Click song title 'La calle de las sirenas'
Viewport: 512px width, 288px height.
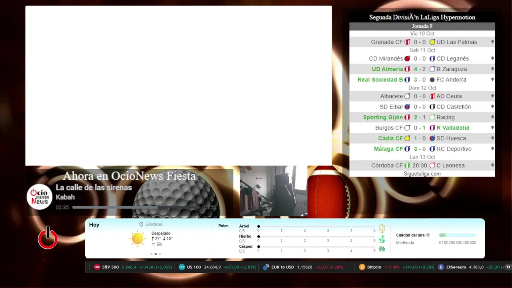click(94, 188)
